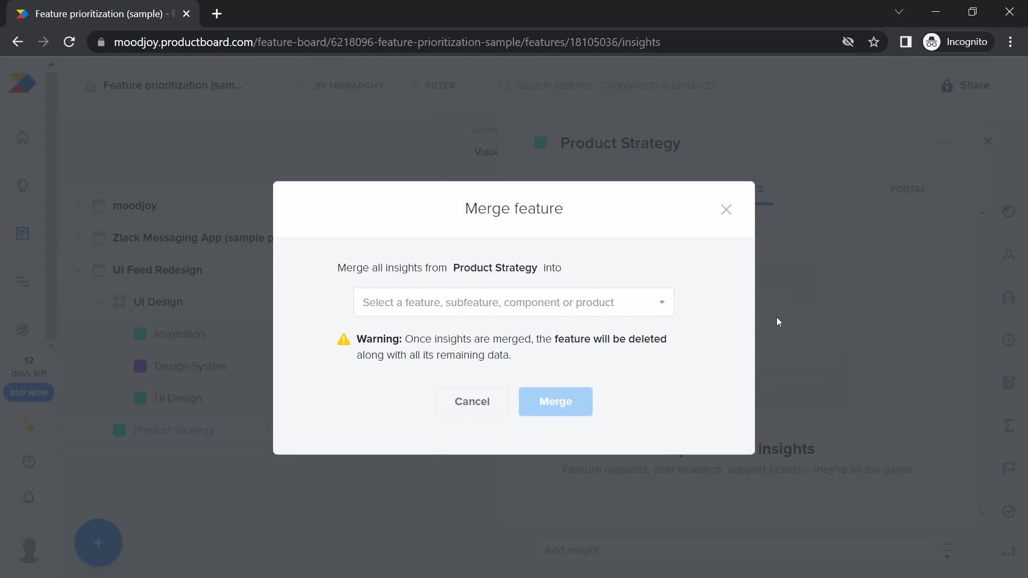The height and width of the screenshot is (578, 1028).
Task: Open the Chrome side panel icon
Action: [x=905, y=42]
